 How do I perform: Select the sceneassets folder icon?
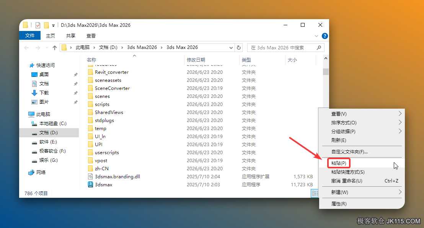click(90, 80)
